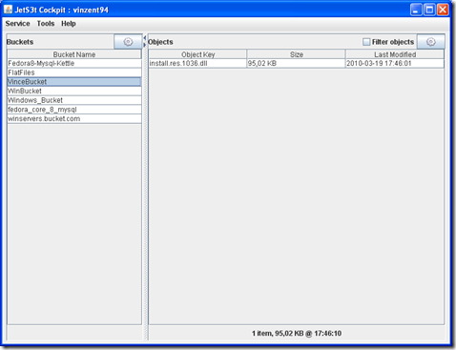Select the FlatFiles bucket

point(74,72)
